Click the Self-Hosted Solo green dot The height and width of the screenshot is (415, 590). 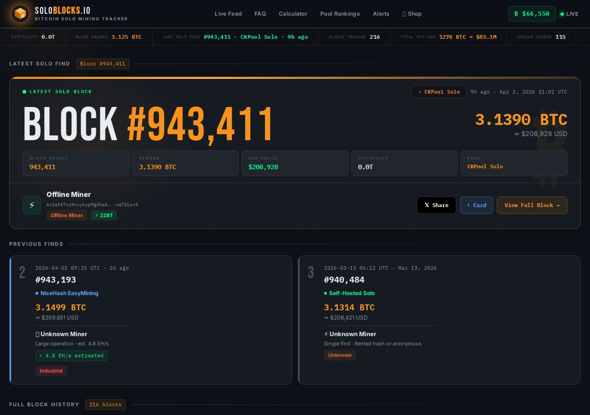click(325, 293)
